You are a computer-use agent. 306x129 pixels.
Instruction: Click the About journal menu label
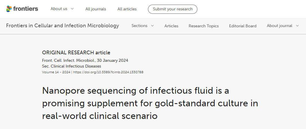(279, 26)
